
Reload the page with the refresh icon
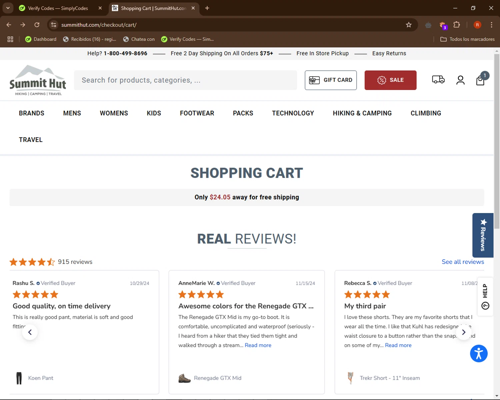tap(37, 25)
